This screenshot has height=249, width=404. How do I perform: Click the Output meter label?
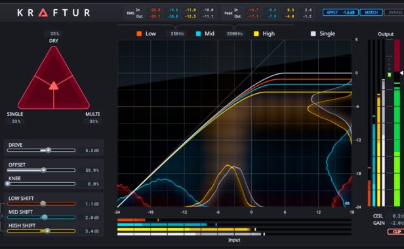click(386, 34)
